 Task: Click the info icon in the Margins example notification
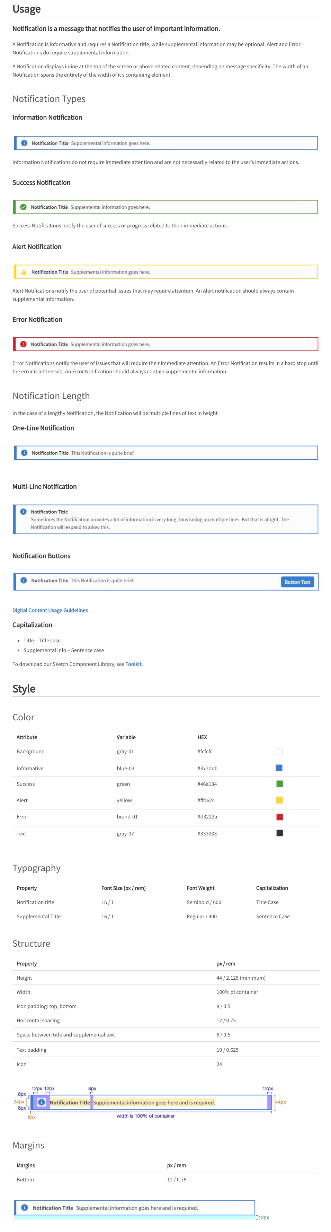pos(24,1208)
